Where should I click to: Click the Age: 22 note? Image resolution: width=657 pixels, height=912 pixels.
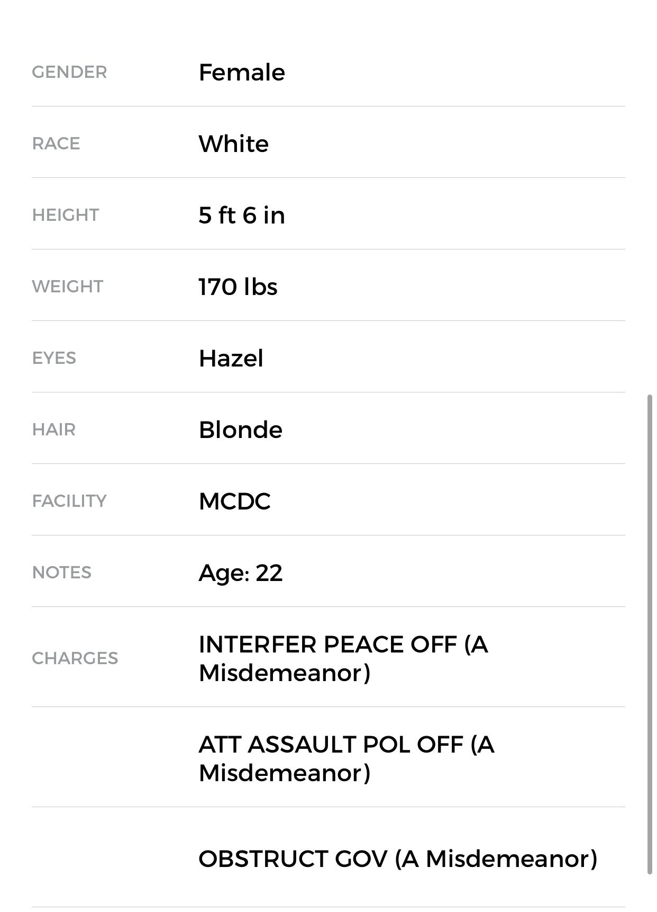pyautogui.click(x=240, y=573)
